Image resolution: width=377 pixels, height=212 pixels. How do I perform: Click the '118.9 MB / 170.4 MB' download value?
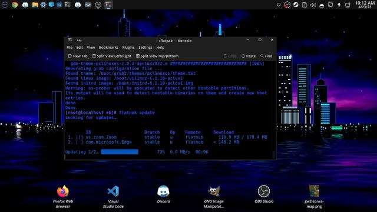[x=243, y=137]
